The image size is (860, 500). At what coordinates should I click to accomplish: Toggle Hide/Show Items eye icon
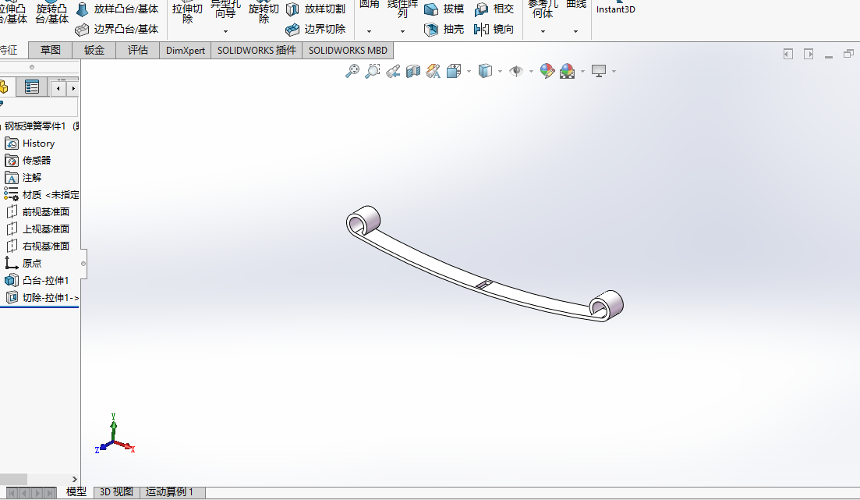(515, 71)
